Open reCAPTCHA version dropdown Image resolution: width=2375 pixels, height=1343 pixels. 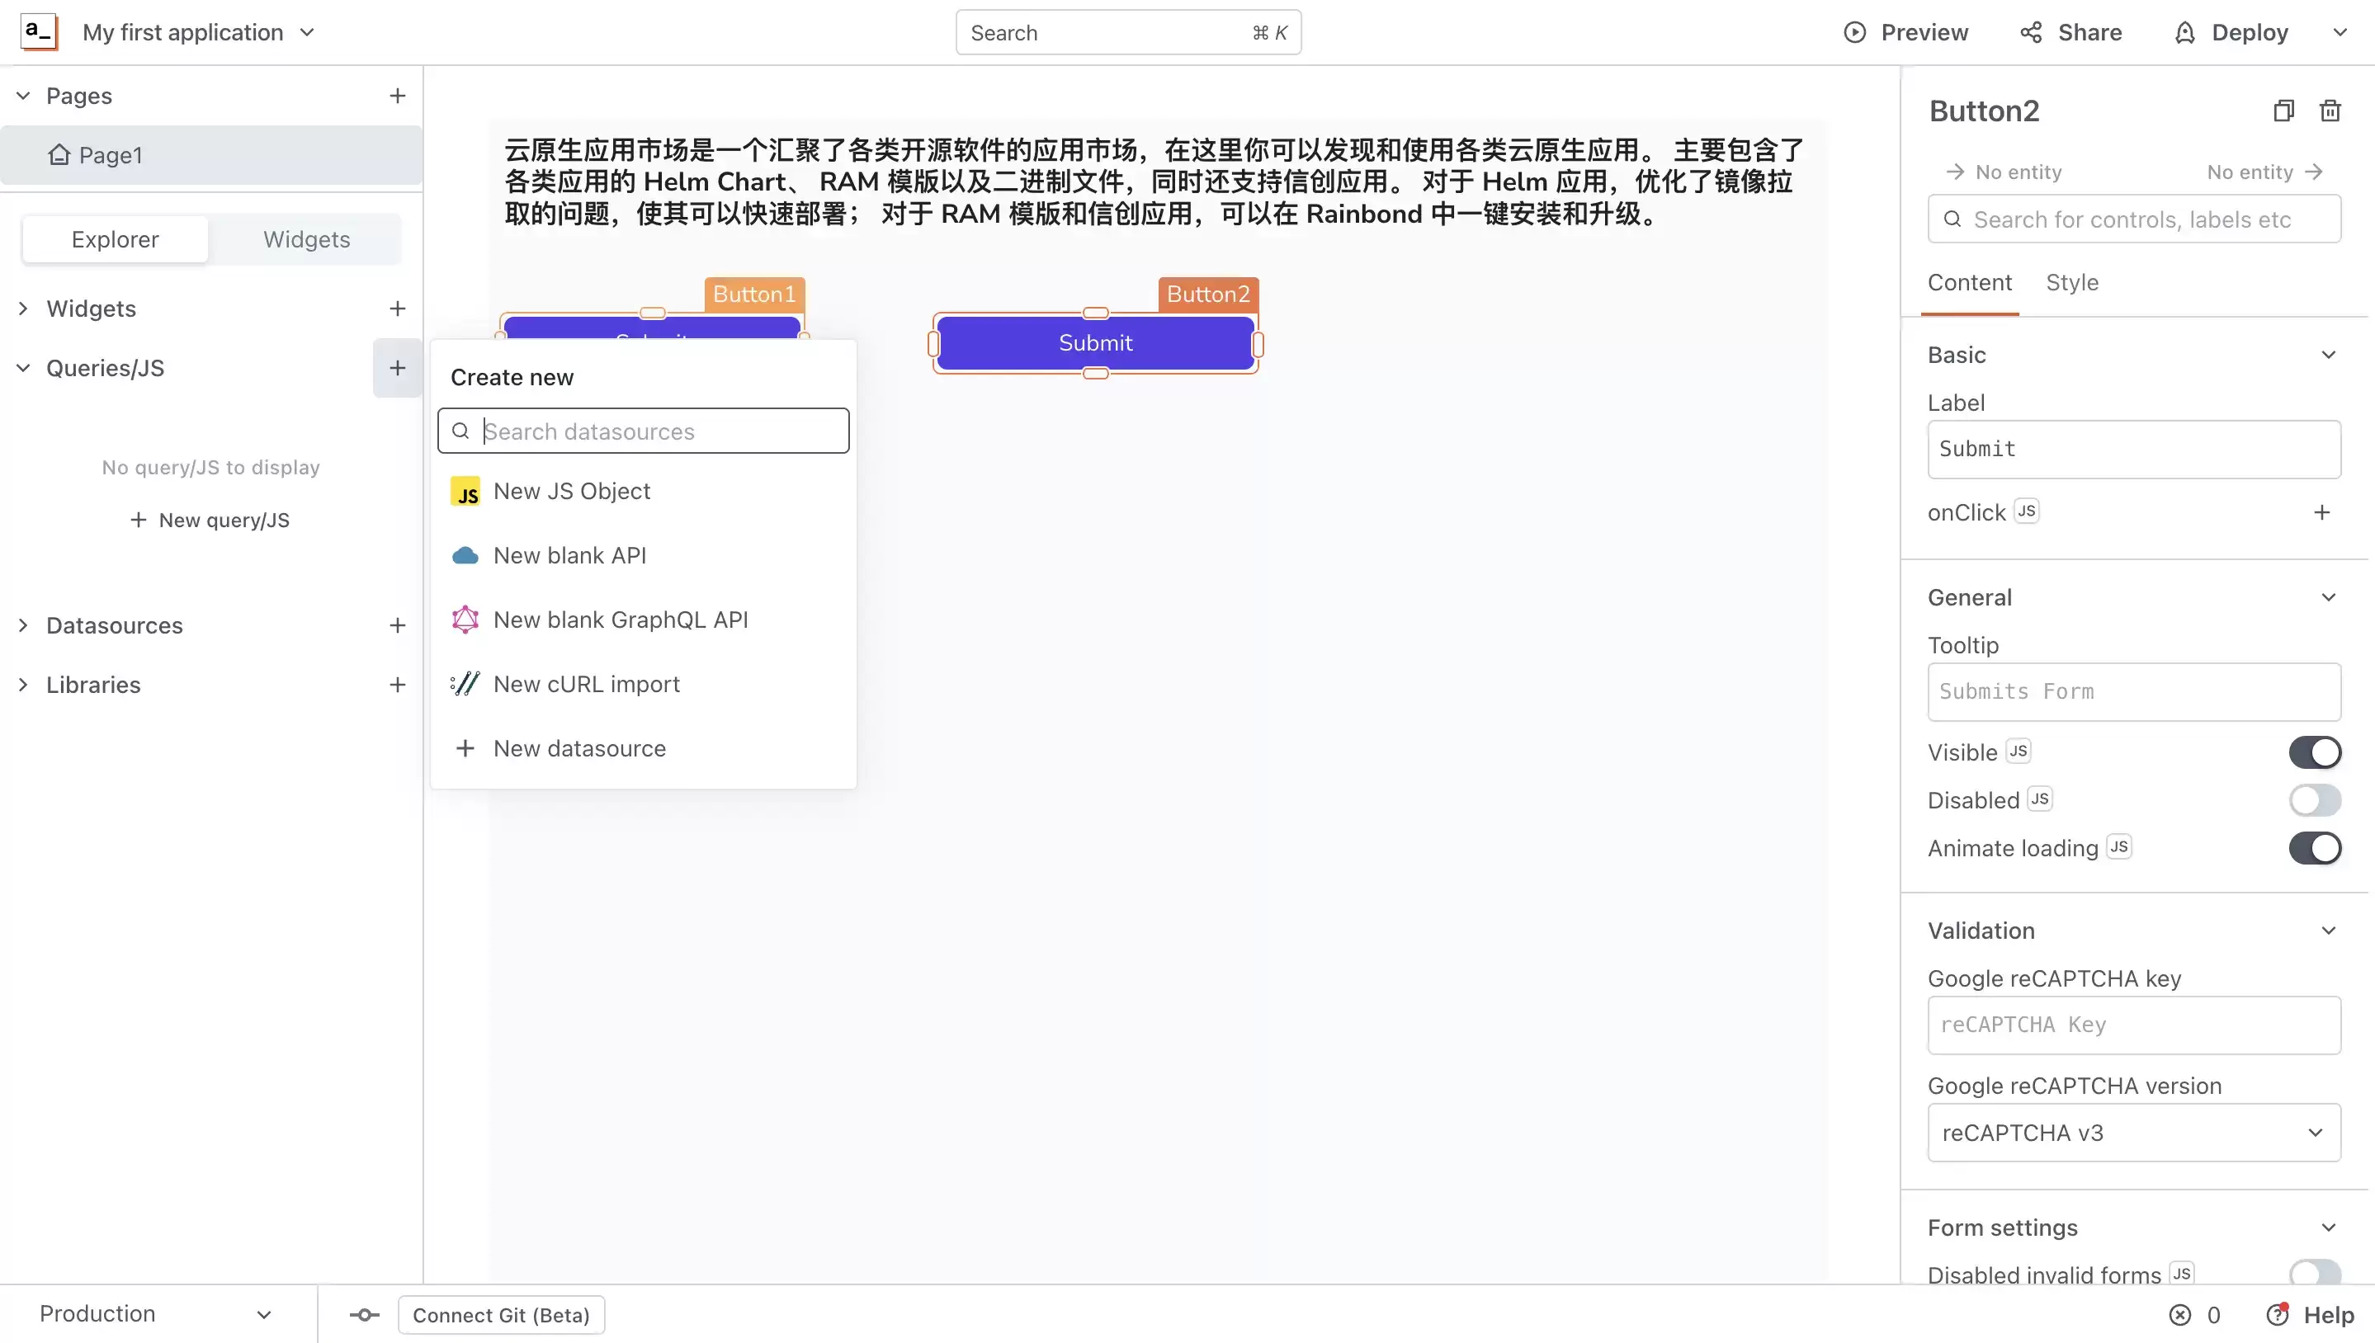2133,1133
